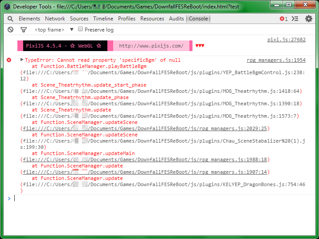Click 'at Function.BattleManager.playBattleBgm' line

(89, 66)
